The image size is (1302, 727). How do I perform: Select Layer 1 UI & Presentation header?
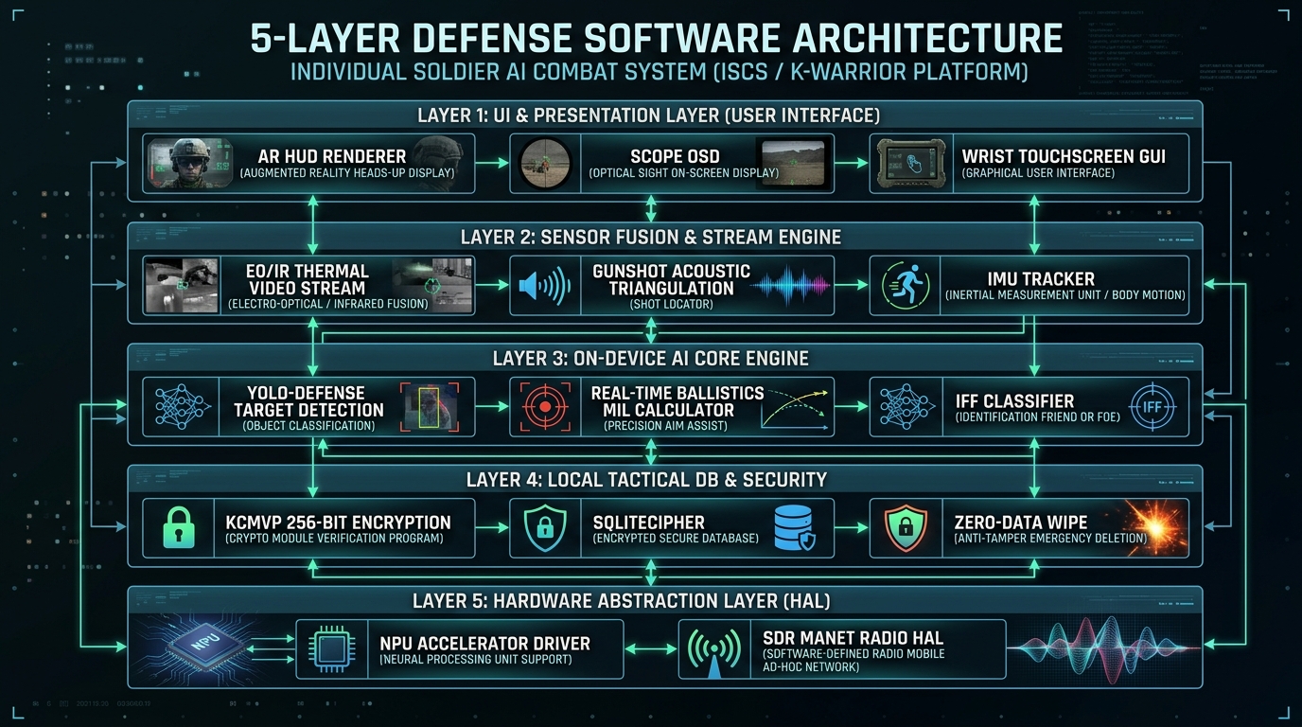[x=649, y=115]
